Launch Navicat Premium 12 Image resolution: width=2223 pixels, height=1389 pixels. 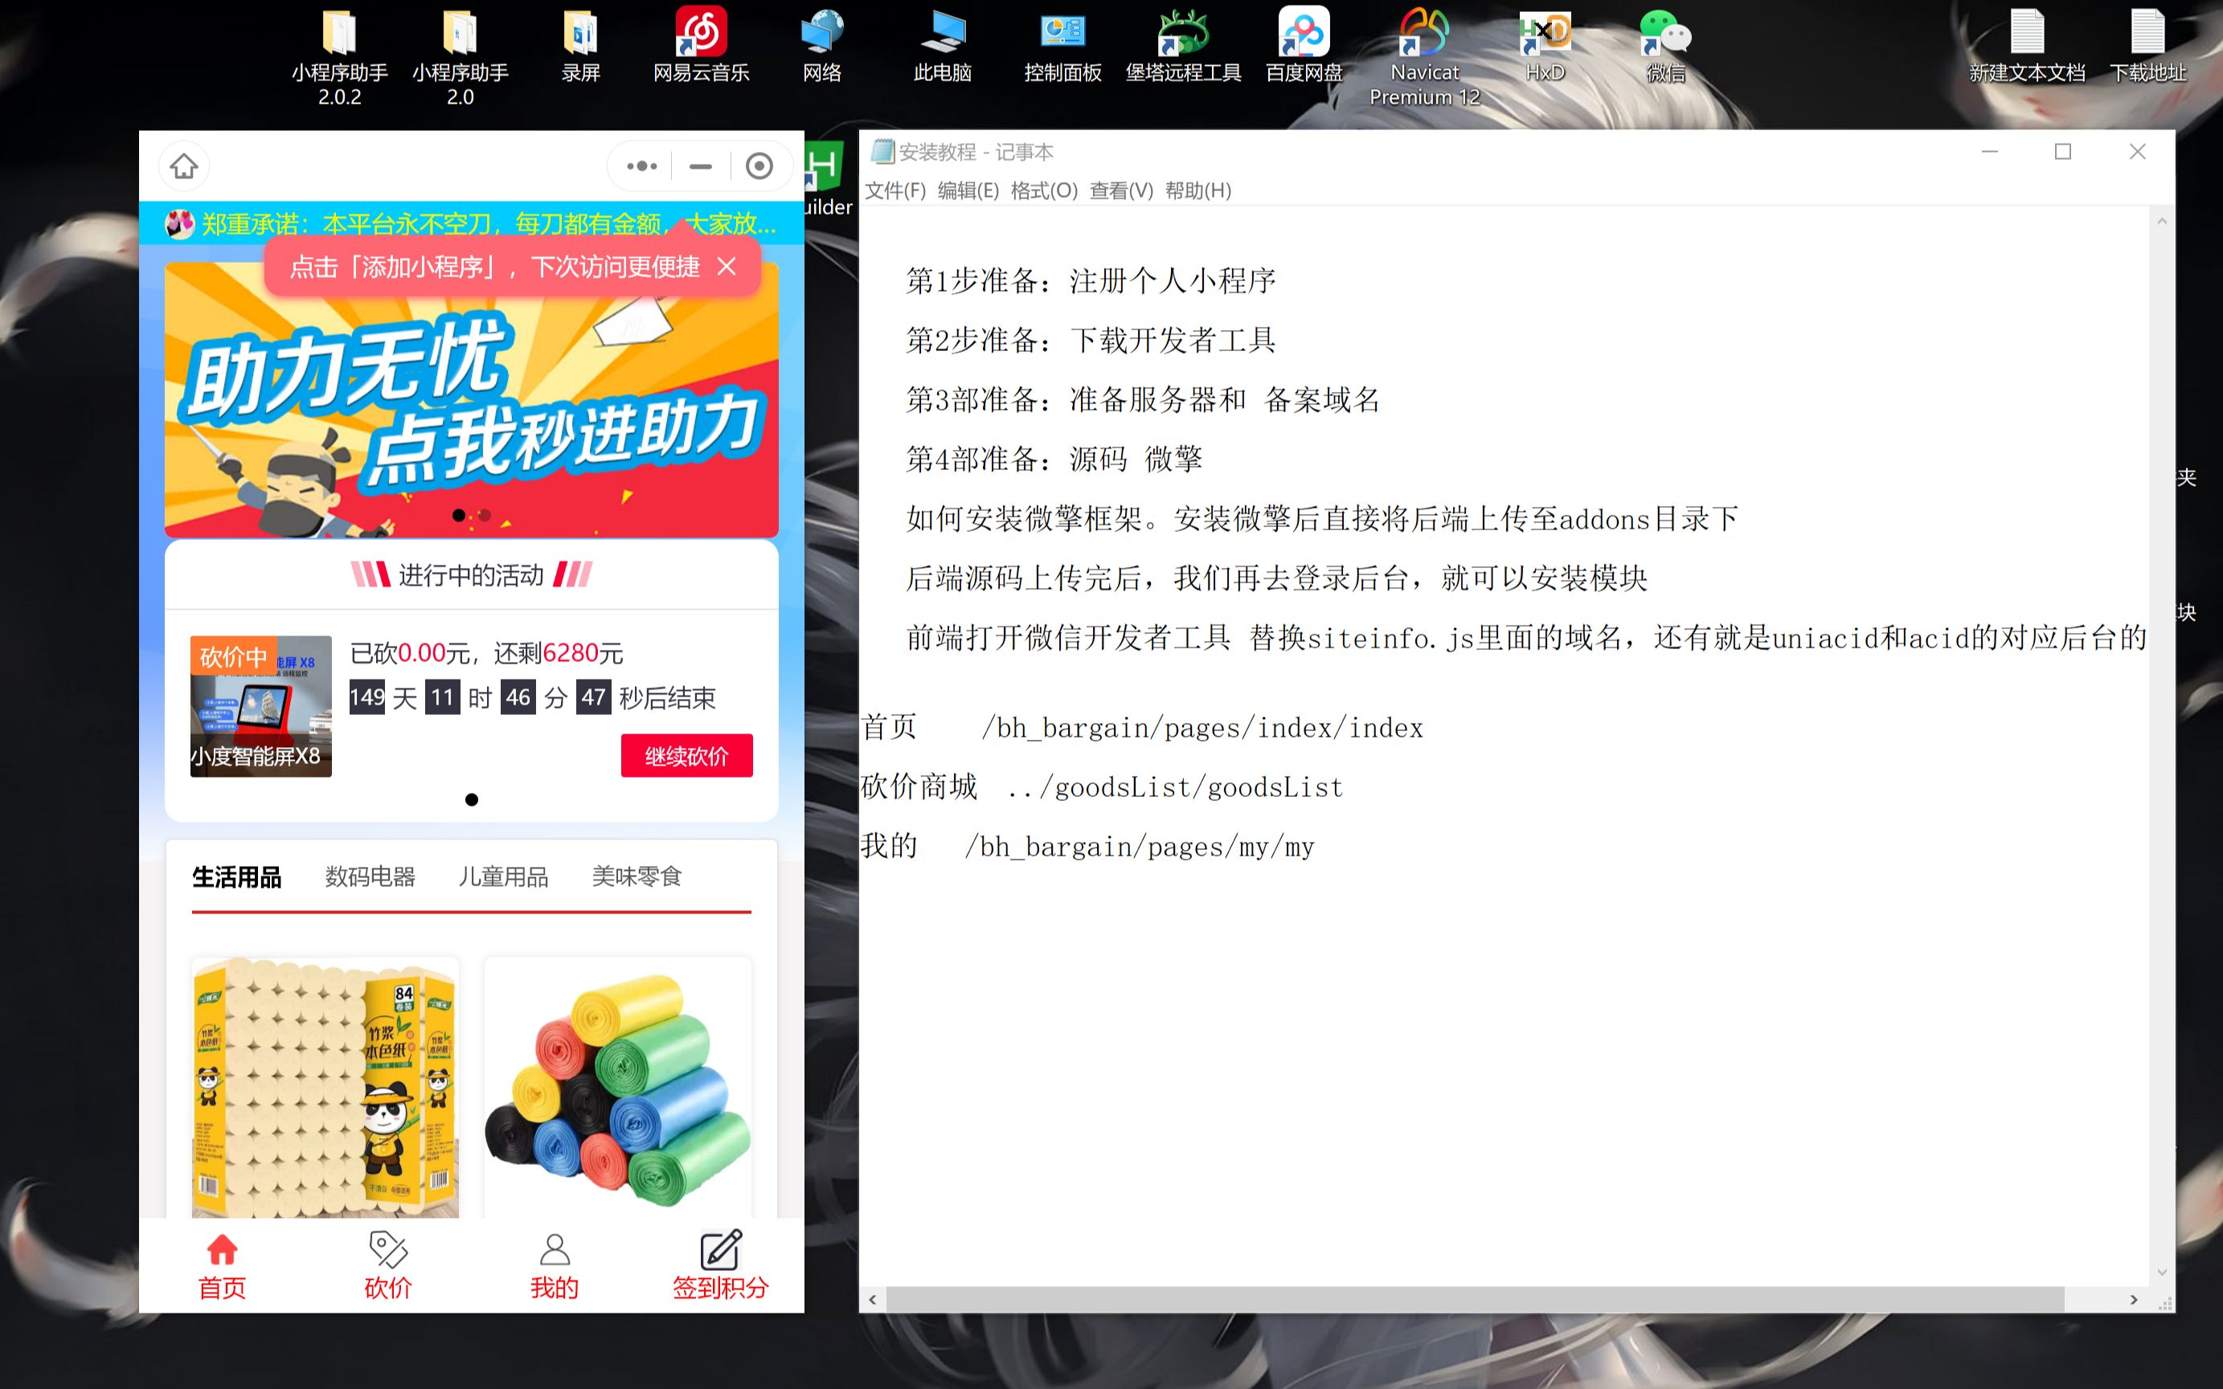tap(1424, 57)
